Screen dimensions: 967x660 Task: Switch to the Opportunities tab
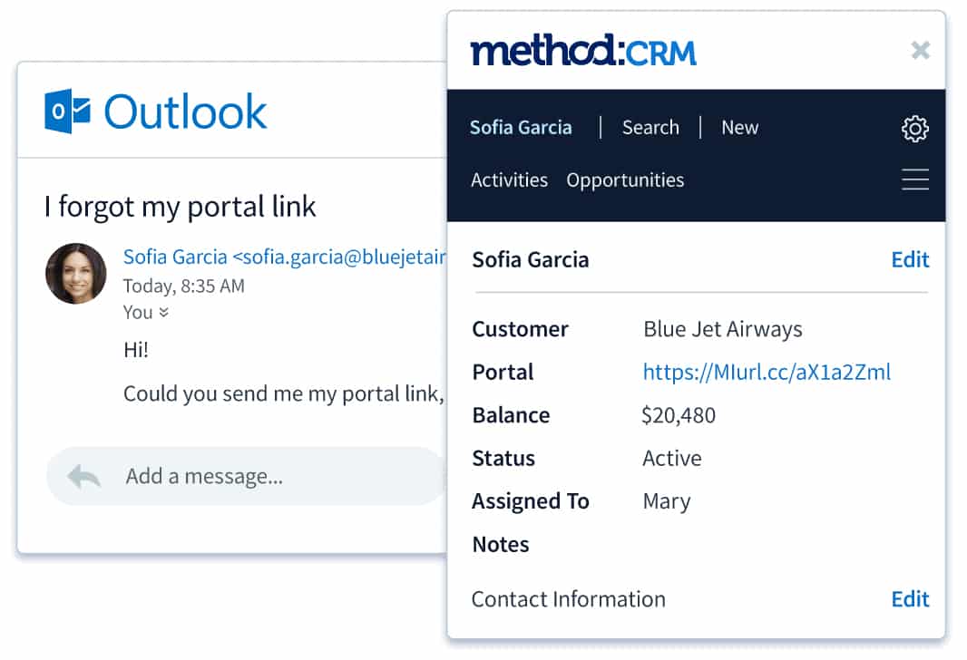(x=625, y=180)
